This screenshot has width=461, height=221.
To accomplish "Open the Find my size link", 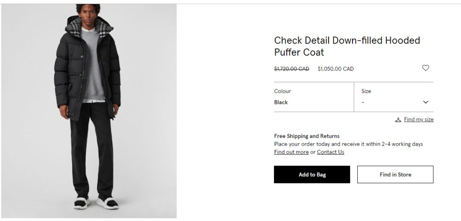I will coord(419,120).
